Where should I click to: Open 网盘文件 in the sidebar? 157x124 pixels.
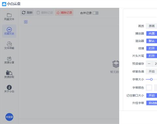click(9, 17)
